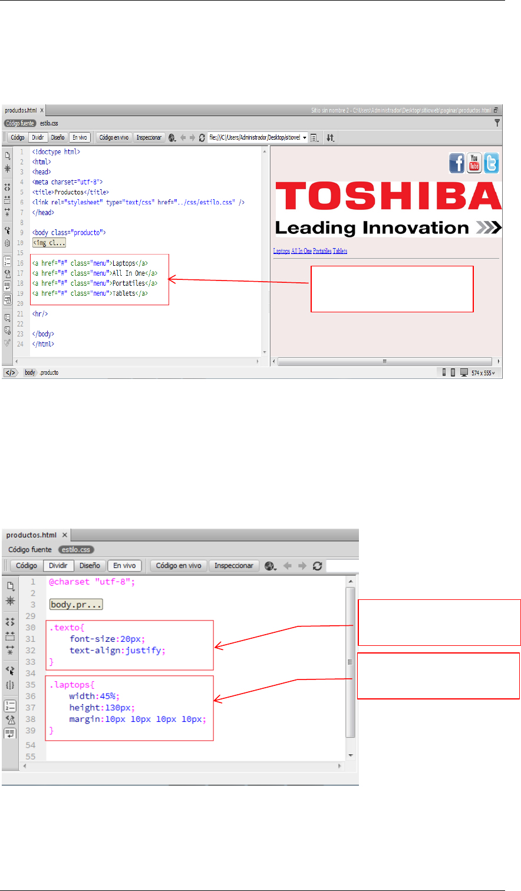Screen dimensions: 521x891
Task: Click horizontal scrollbar under the live preview
Action: (x=384, y=361)
